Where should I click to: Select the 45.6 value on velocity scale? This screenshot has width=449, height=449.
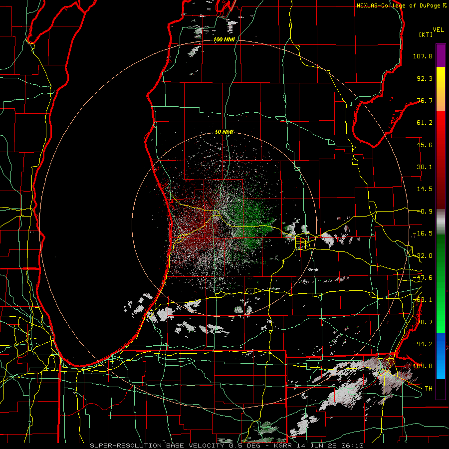(x=425, y=145)
